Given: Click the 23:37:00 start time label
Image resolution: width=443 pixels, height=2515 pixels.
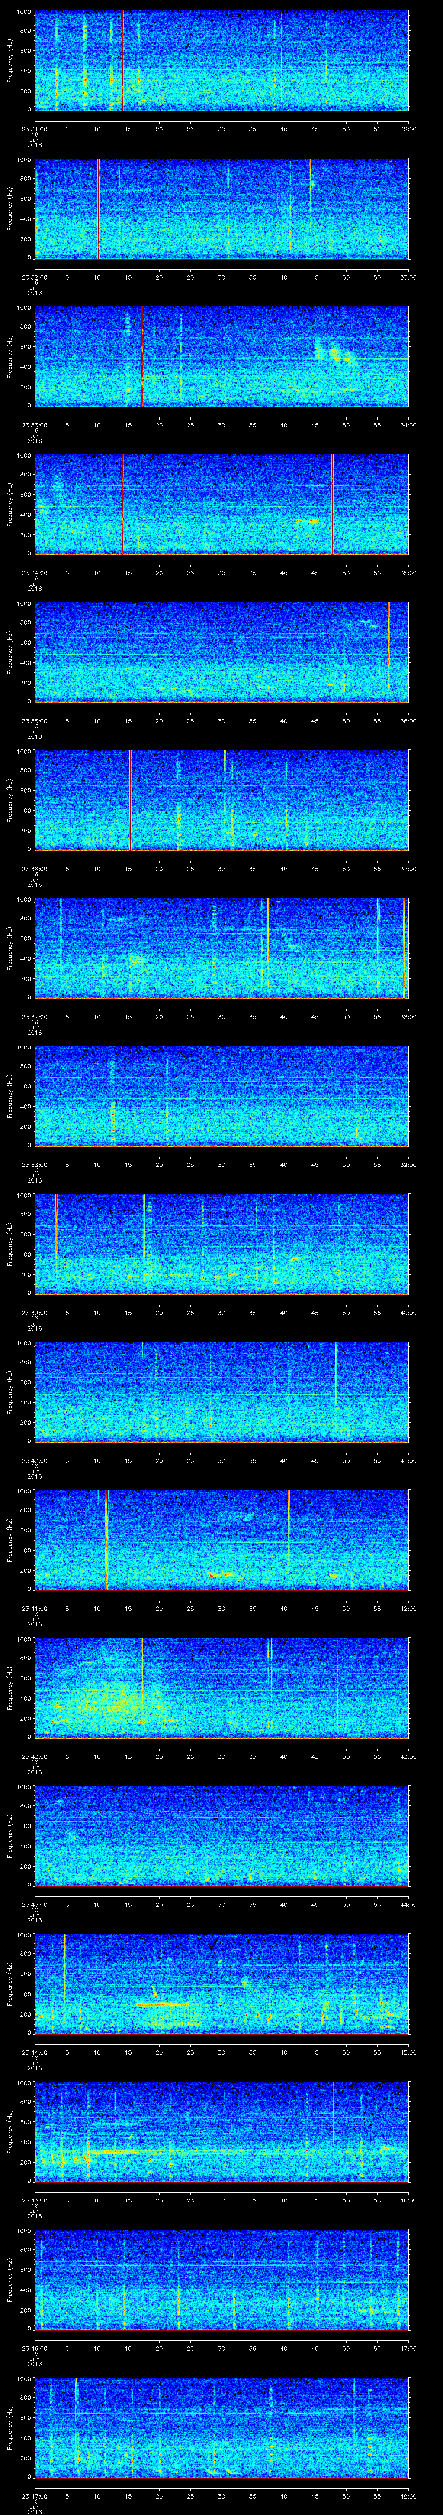Looking at the screenshot, I should coord(35,1016).
